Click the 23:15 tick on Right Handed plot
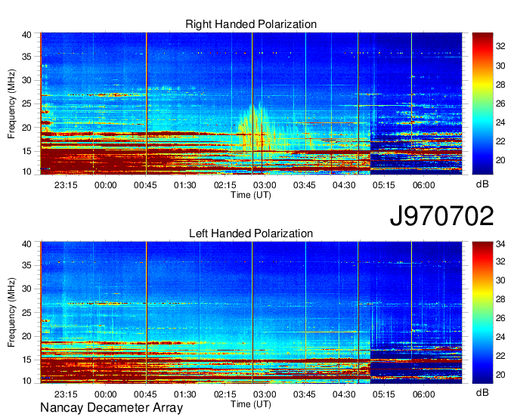The width and height of the screenshot is (514, 417). 66,185
